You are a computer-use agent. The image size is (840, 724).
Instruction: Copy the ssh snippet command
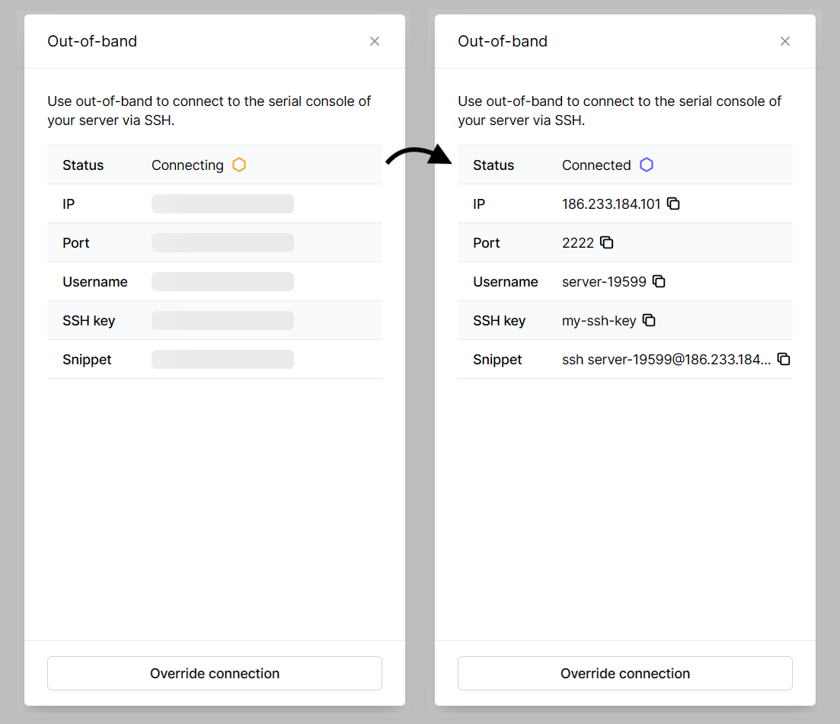tap(784, 359)
